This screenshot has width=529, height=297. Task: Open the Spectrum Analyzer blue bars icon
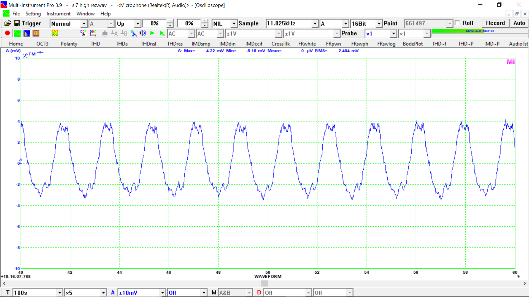27,33
